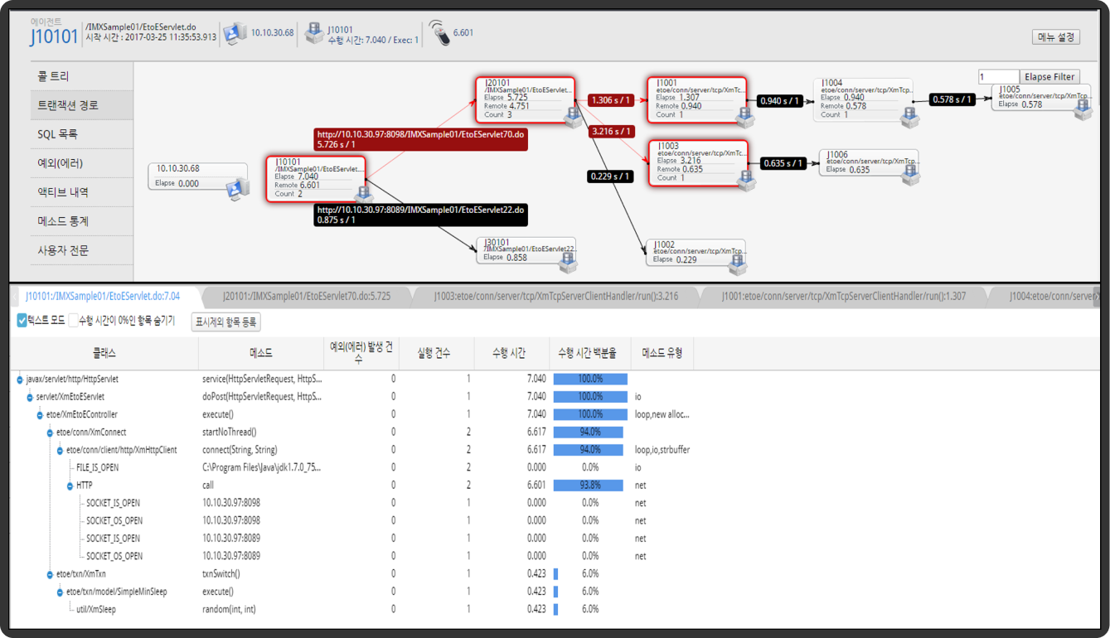Screen dimensions: 1110x638
Task: Collapse the etoe/txn/XmTxn tree node
Action: (50, 574)
